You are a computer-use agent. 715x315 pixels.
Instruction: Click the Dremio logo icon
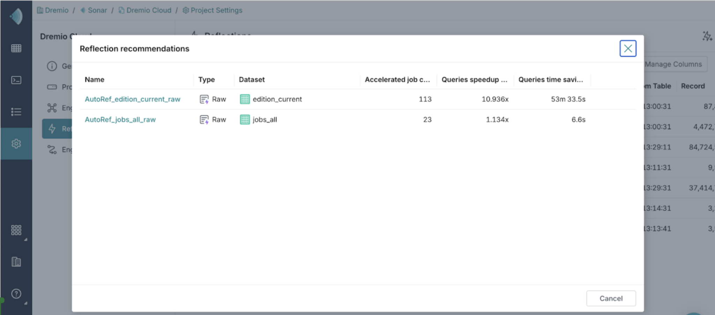pos(16,16)
